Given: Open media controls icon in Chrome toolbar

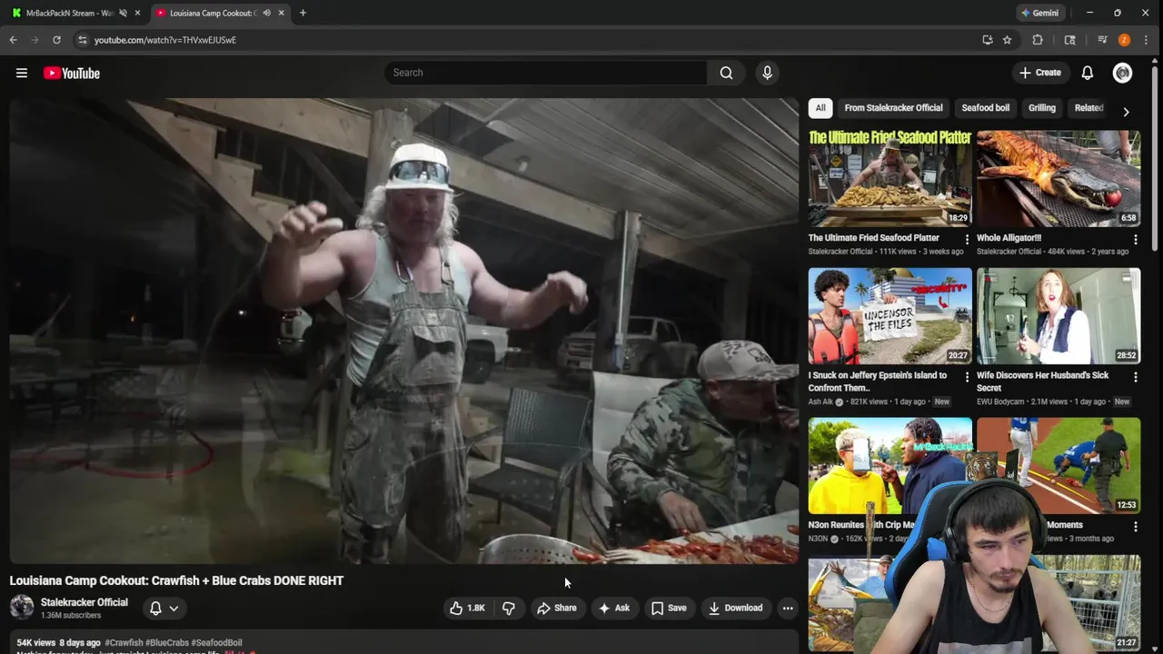Looking at the screenshot, I should pos(1102,40).
